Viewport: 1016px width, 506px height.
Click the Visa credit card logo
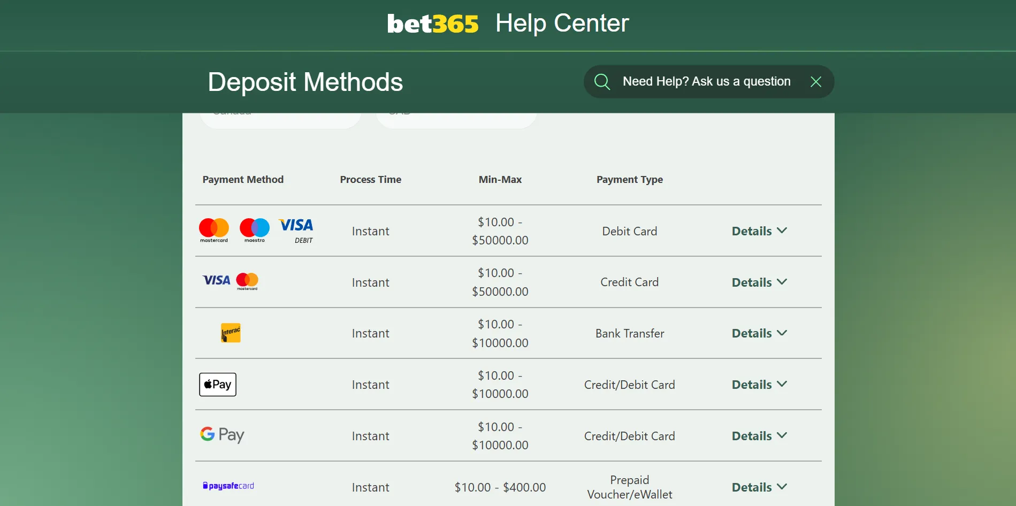pos(217,280)
